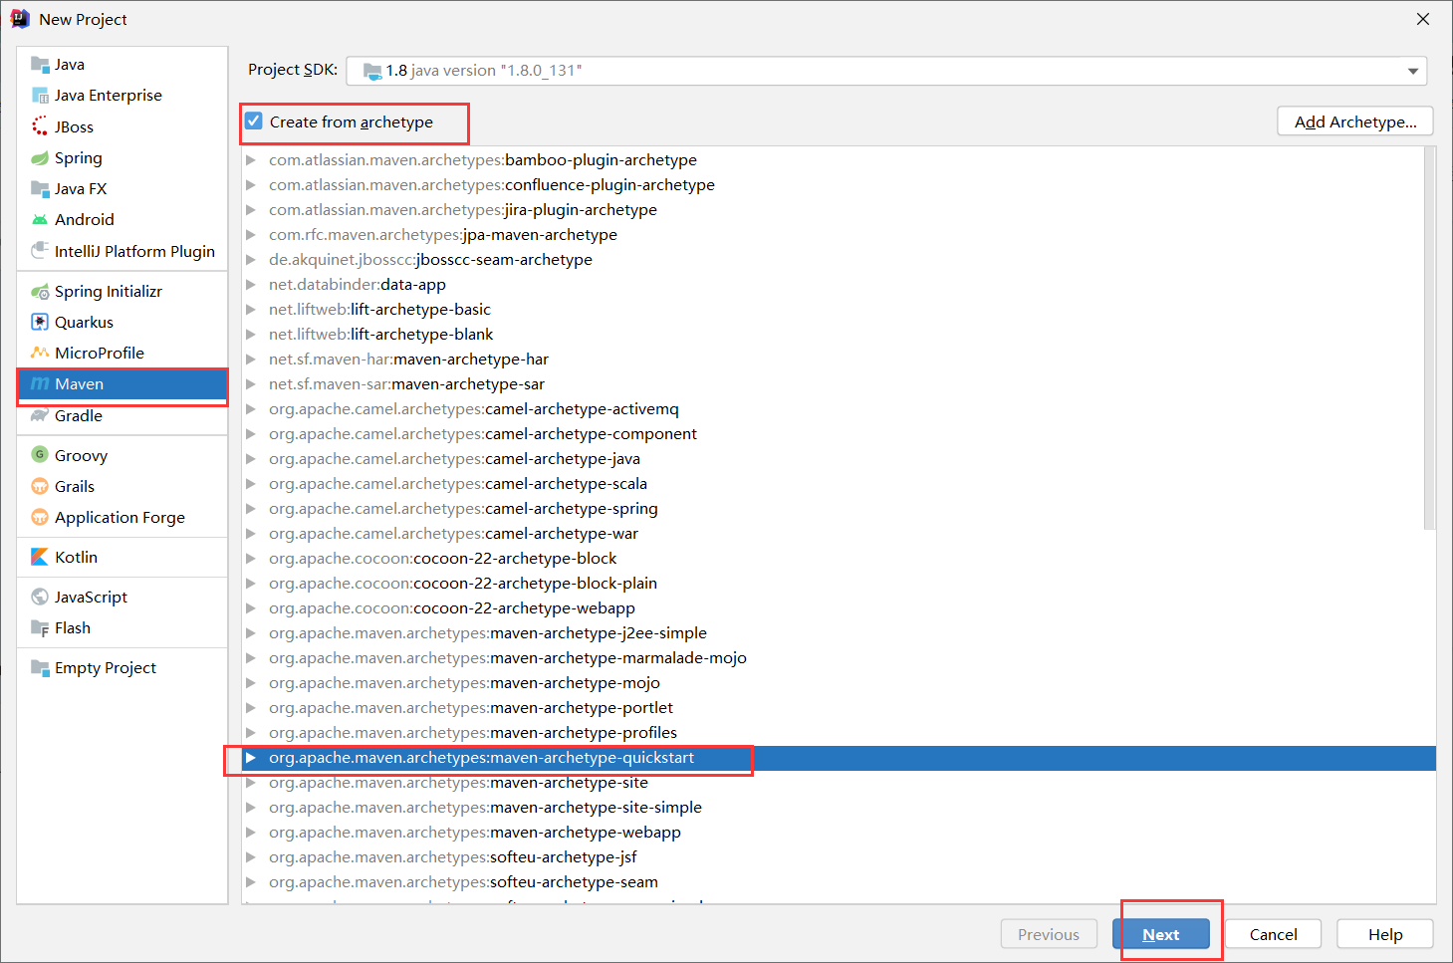Click the Quarkus icon
Screen dimensions: 1453x963
40,323
